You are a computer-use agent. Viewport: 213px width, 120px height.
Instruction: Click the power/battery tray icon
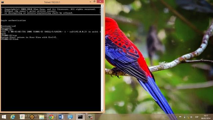pos(184,117)
